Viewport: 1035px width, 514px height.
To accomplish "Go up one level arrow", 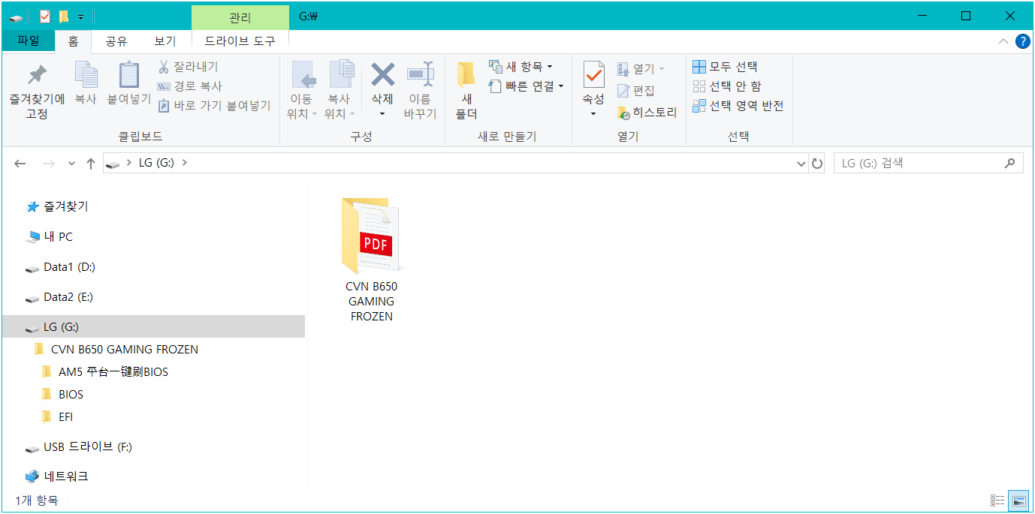I will pos(90,163).
